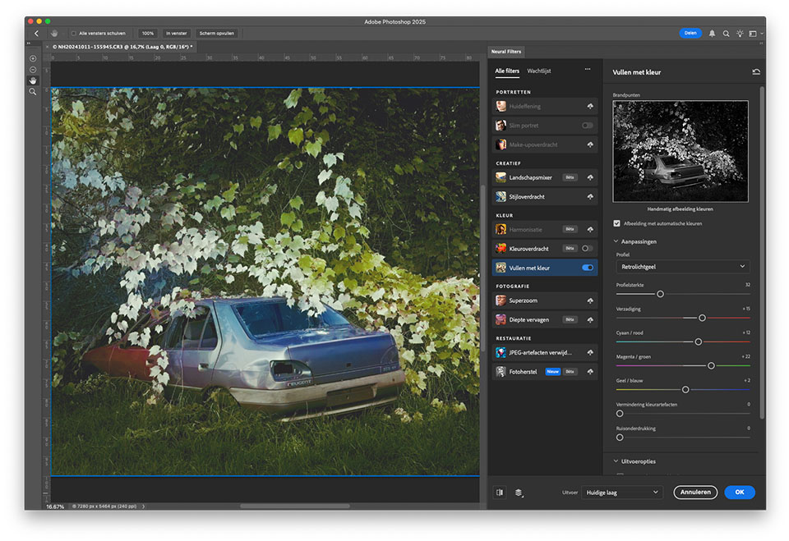Open the notifications bell

click(x=712, y=33)
